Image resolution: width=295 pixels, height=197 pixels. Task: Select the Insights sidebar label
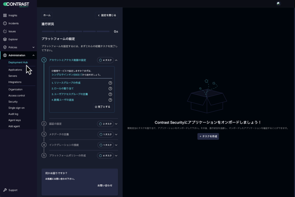13,15
